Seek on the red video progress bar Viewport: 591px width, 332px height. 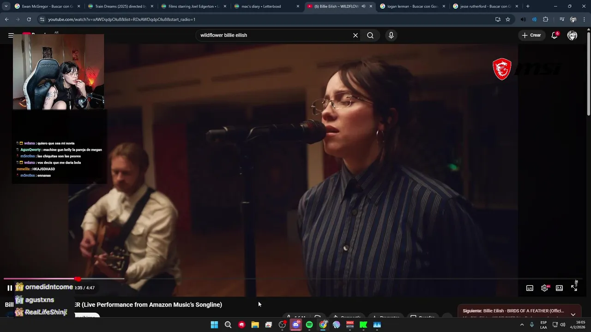294,279
